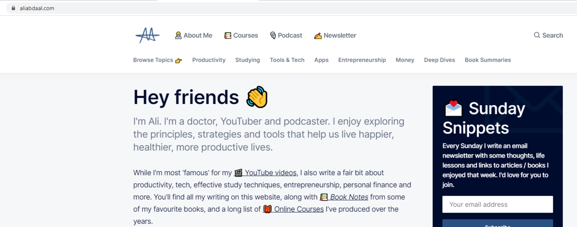The height and width of the screenshot is (227, 577).
Task: Go to the Podcast page
Action: pos(286,35)
